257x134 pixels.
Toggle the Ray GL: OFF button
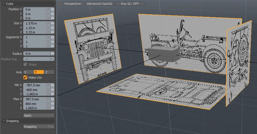130,4
